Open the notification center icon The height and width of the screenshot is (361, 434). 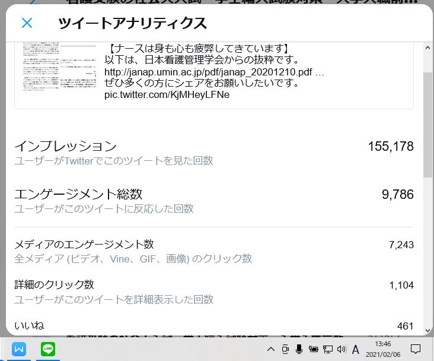tap(416, 349)
